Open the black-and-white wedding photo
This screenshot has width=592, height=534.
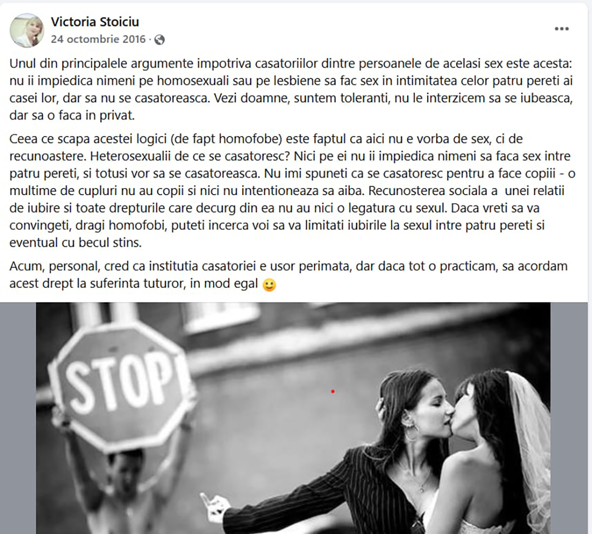(x=293, y=418)
